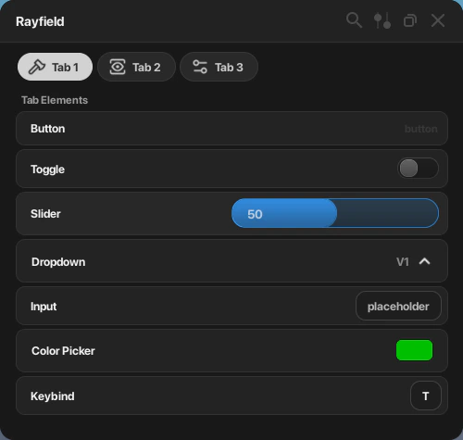
Task: Click the eye scan icon on Tab 2
Action: 118,67
